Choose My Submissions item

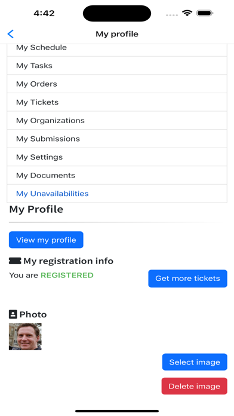(x=117, y=139)
